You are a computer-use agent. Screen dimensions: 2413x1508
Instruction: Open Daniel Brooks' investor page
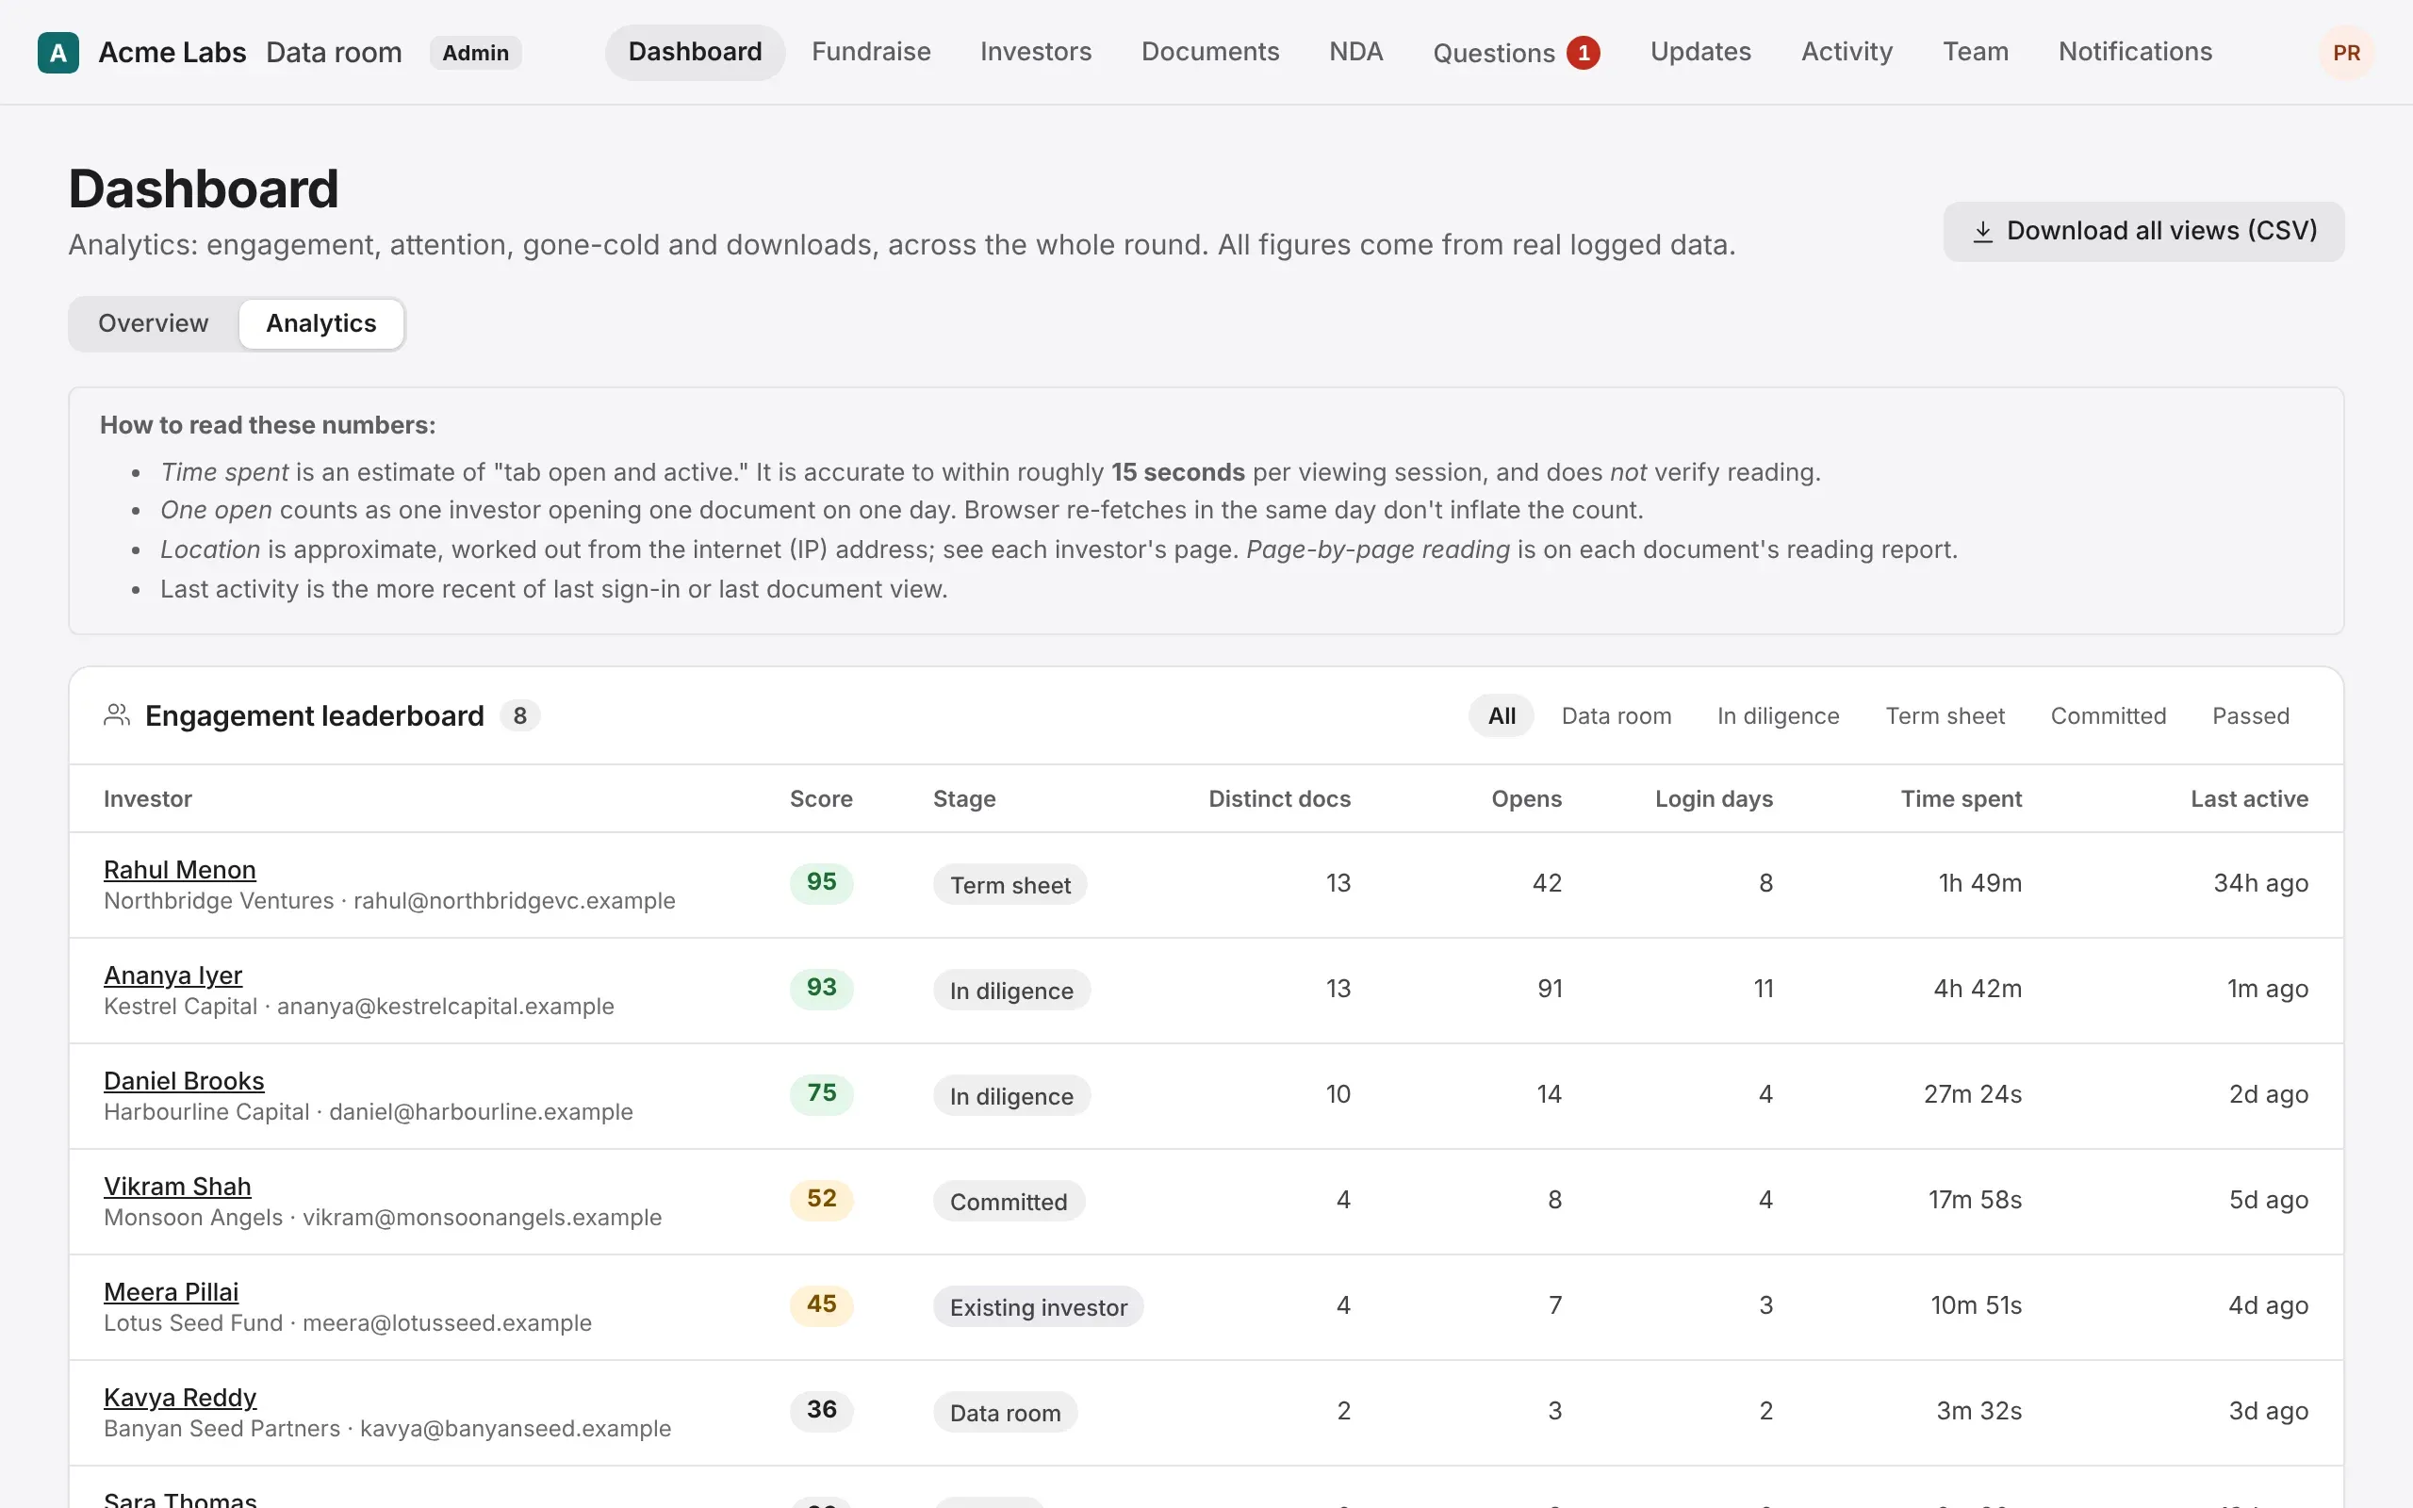pyautogui.click(x=184, y=1081)
